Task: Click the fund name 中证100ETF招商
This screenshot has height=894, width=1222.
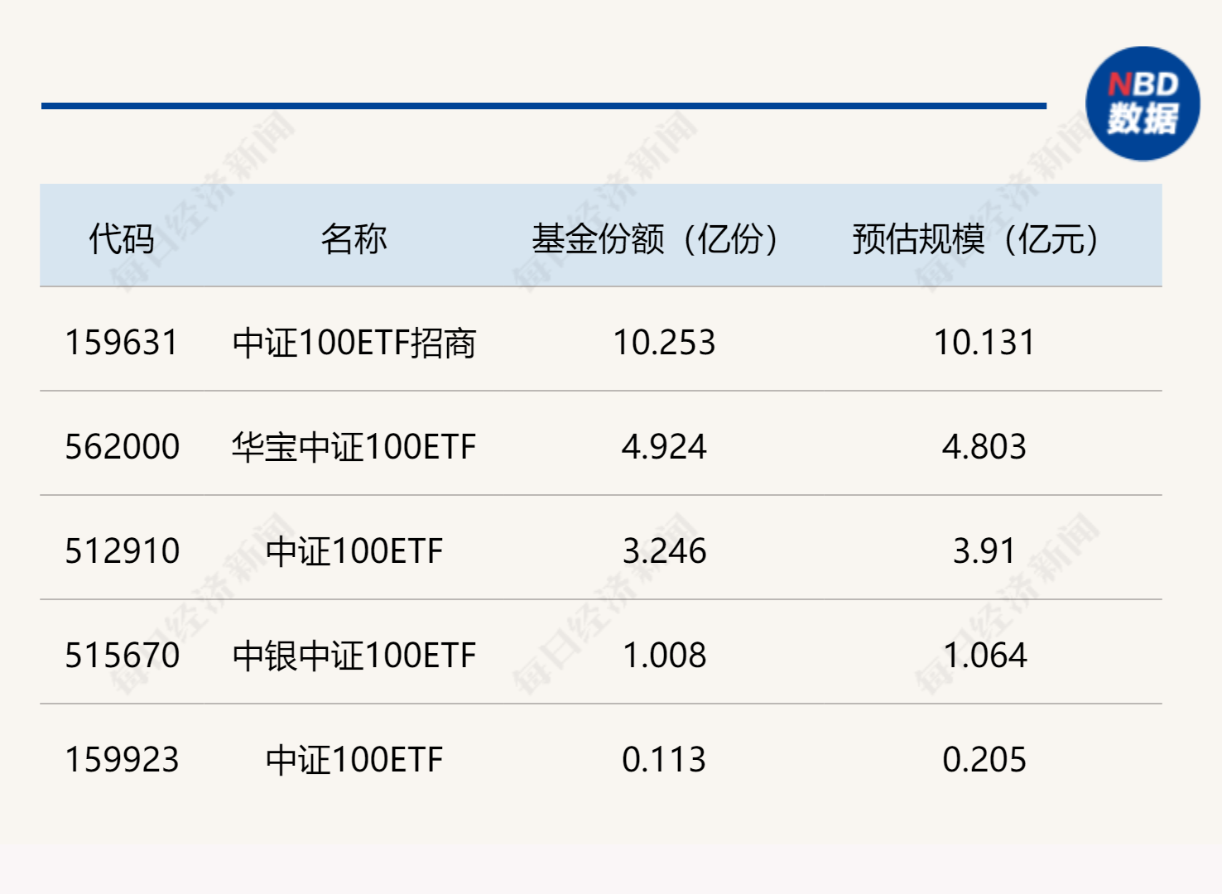Action: (354, 343)
